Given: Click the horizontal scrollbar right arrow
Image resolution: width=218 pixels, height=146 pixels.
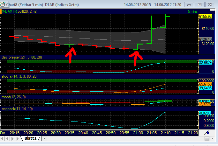Looking at the screenshot, I should click(x=212, y=138).
